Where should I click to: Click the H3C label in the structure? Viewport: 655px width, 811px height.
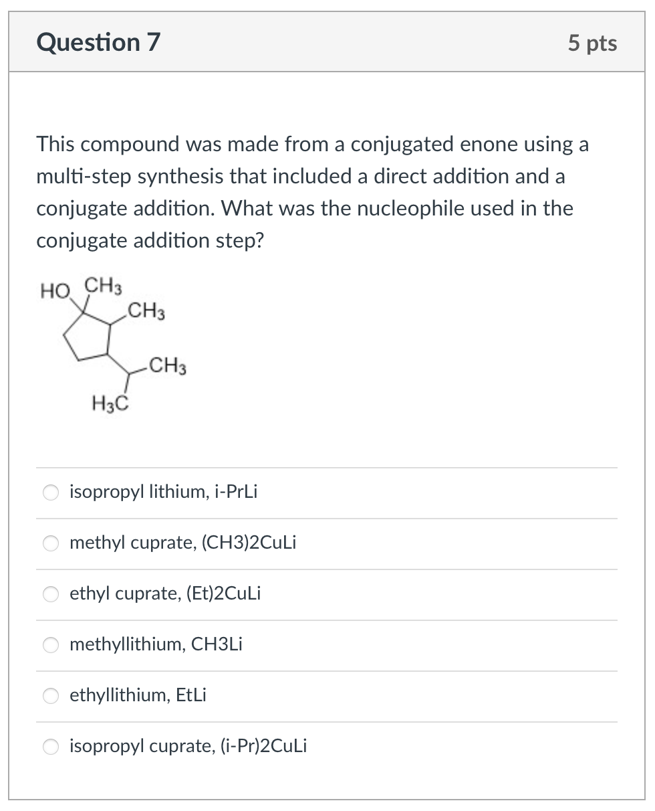tap(109, 403)
